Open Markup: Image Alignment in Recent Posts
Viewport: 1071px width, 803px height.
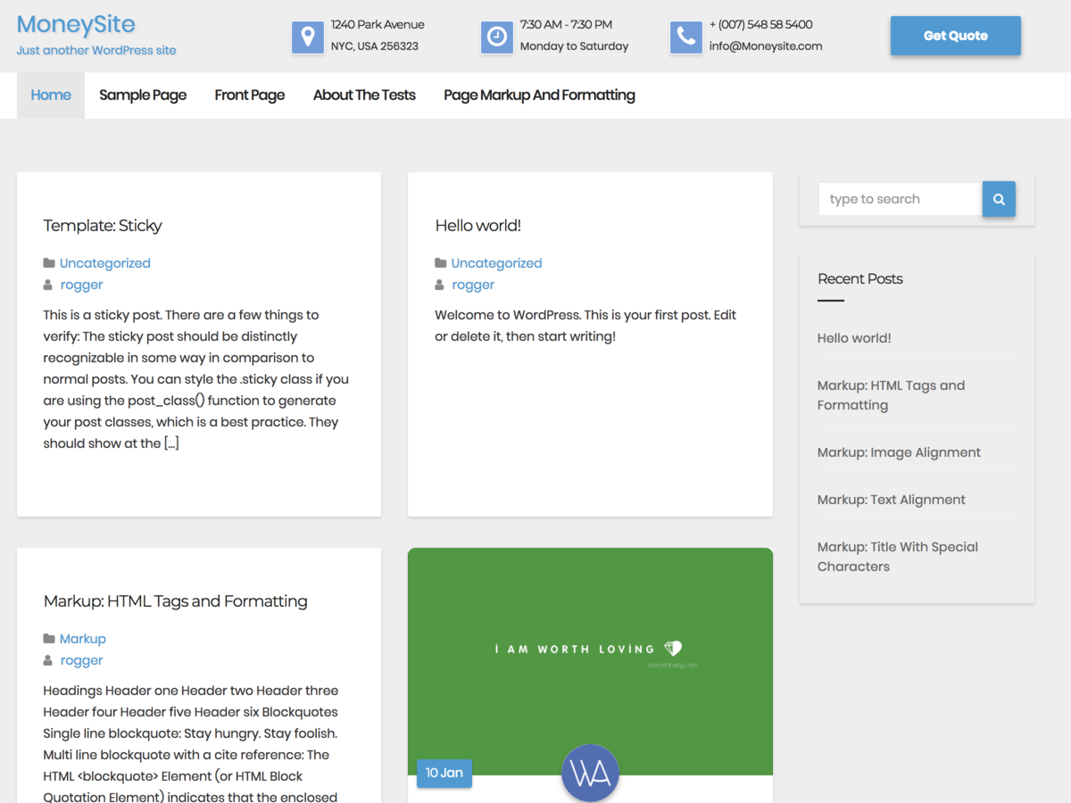899,452
